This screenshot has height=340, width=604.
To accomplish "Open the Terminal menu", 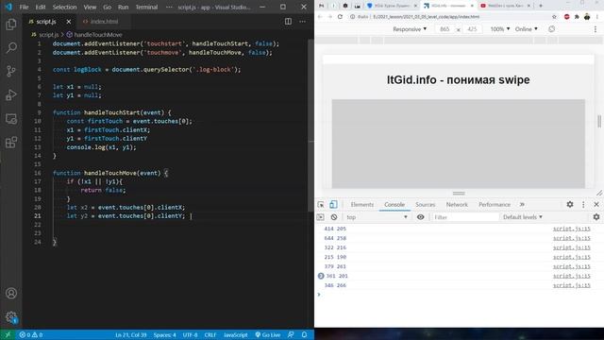I will (x=146, y=7).
